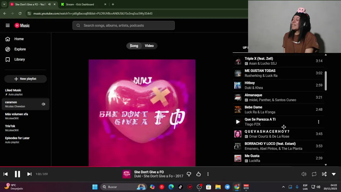Image resolution: width=341 pixels, height=192 pixels.
Task: Pause the current song
Action: (x=17, y=174)
